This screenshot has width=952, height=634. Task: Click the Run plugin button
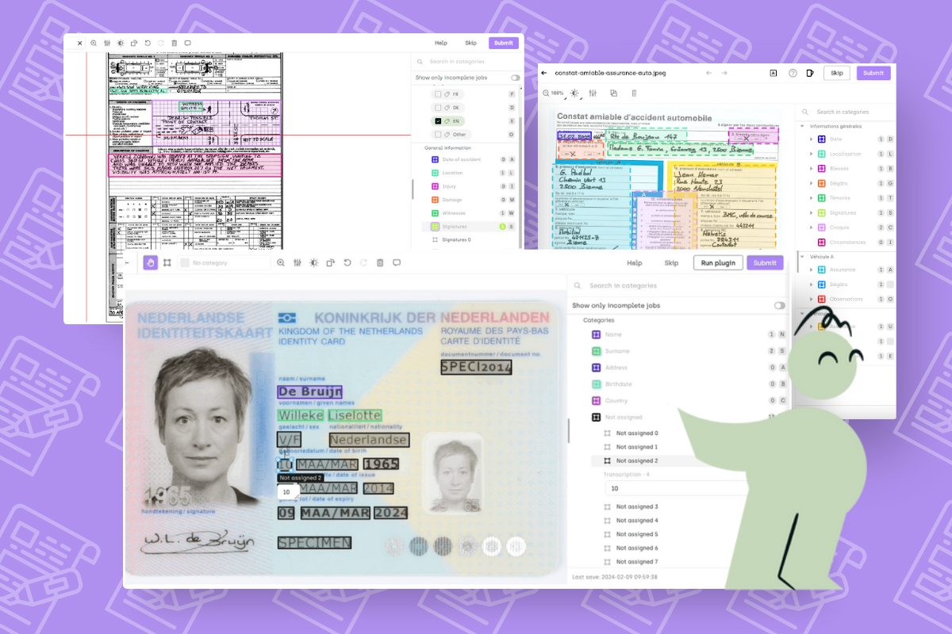point(718,262)
